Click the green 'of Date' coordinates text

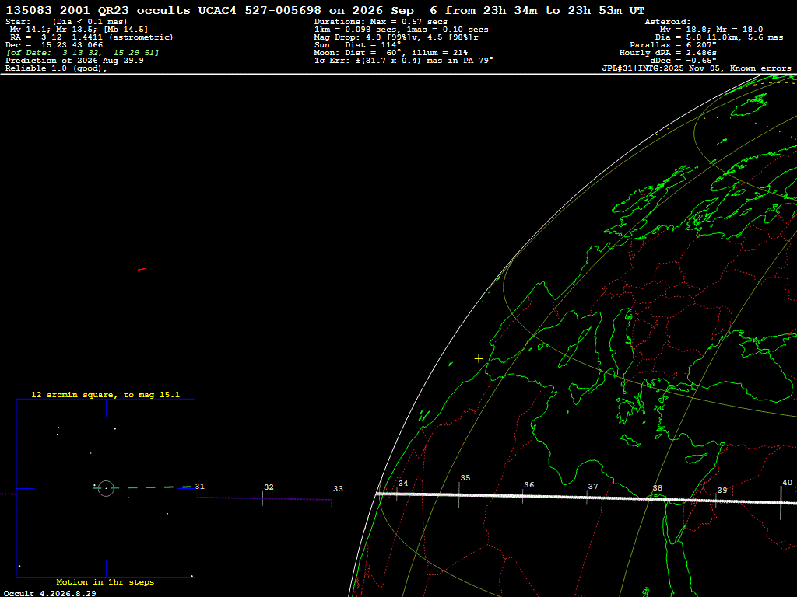coord(83,53)
